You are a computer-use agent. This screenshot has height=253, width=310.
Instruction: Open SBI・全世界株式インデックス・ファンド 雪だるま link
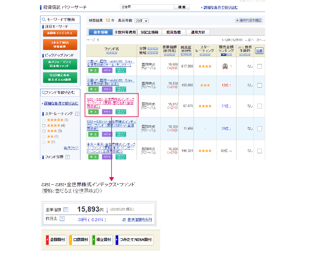click(111, 103)
